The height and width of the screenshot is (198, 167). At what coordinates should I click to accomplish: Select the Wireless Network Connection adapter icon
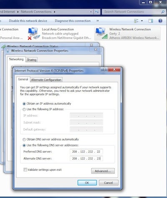coord(101,33)
